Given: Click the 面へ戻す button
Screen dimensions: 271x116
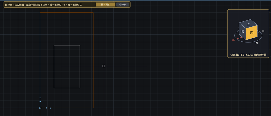Looking at the screenshot, I should pyautogui.click(x=105, y=5).
